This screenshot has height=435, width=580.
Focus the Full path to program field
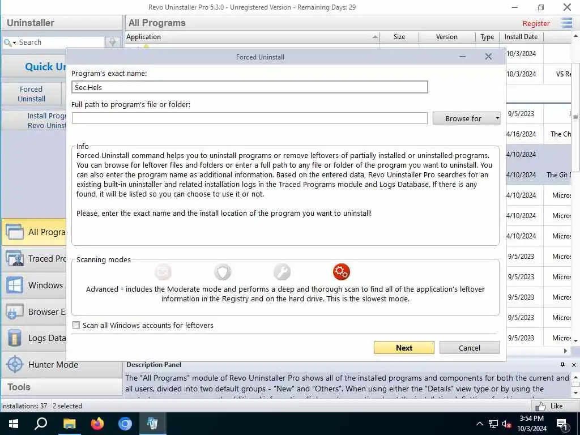pyautogui.click(x=250, y=118)
